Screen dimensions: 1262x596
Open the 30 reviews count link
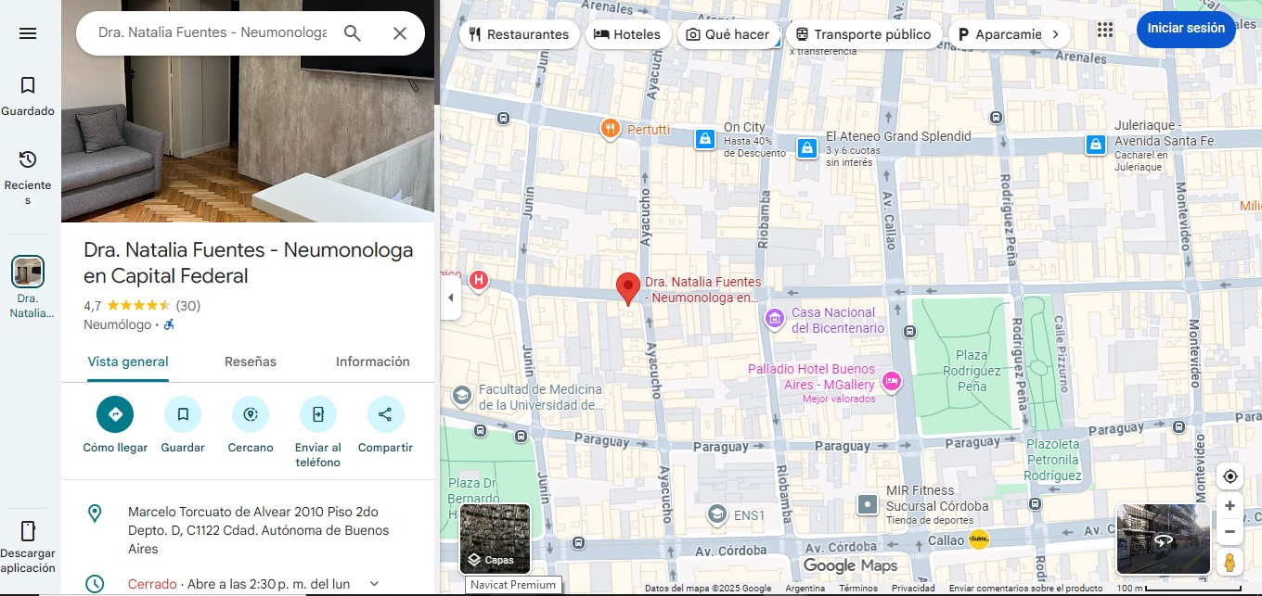point(188,306)
